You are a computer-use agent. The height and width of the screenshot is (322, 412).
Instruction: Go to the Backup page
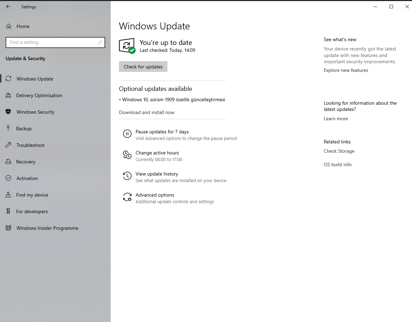(x=24, y=129)
